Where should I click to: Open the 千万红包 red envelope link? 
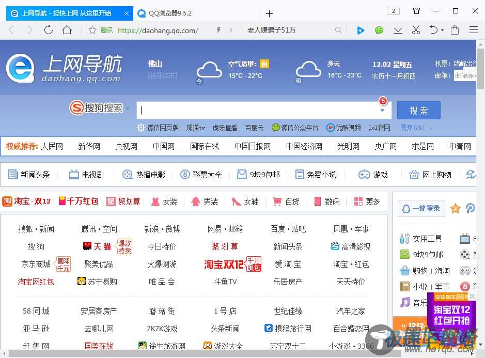79,201
